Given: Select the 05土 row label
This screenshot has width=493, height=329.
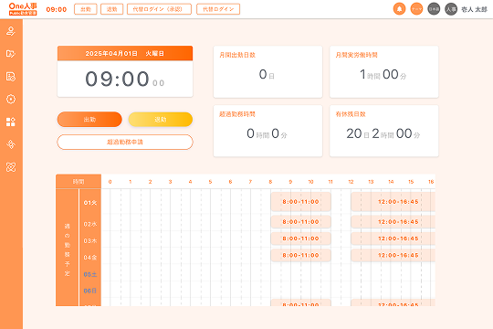Looking at the screenshot, I should coord(89,274).
